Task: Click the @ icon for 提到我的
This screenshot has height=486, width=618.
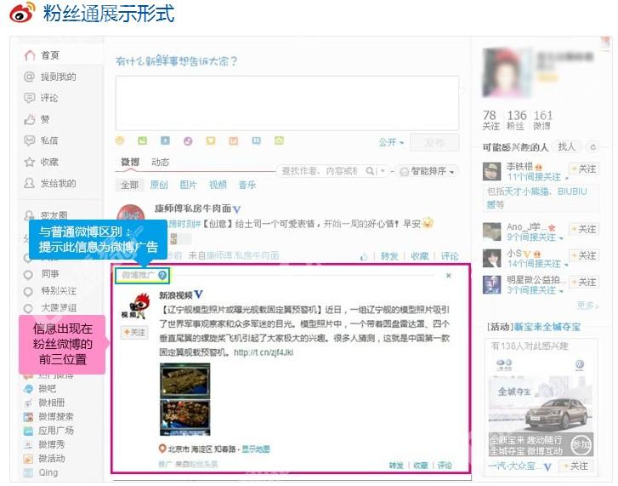Action: [x=30, y=77]
